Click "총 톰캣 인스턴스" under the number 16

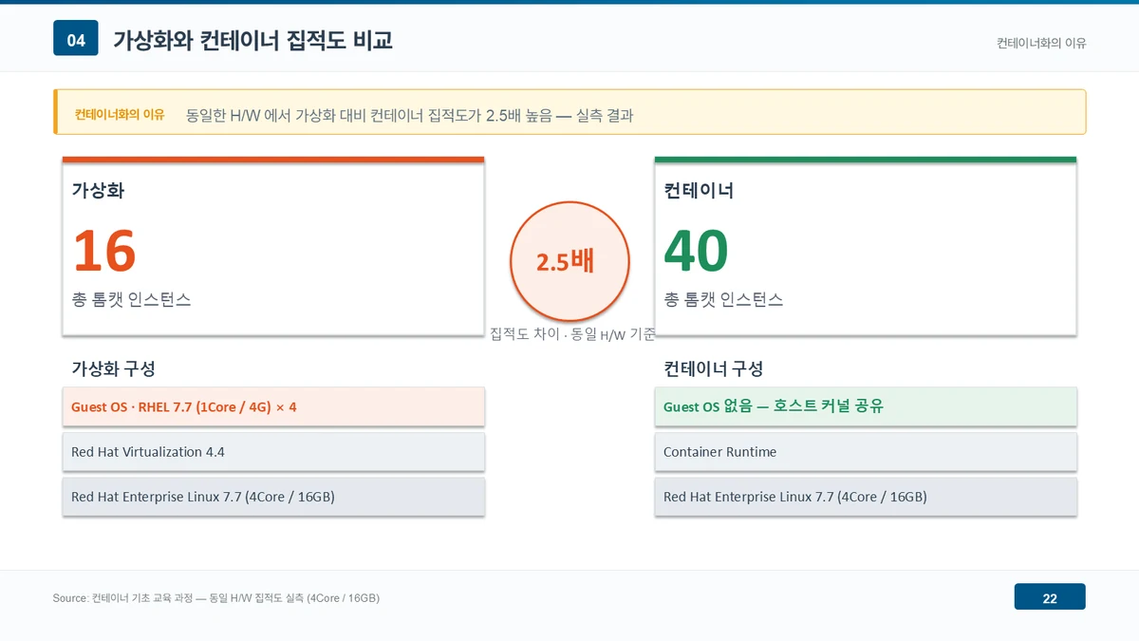click(x=131, y=299)
